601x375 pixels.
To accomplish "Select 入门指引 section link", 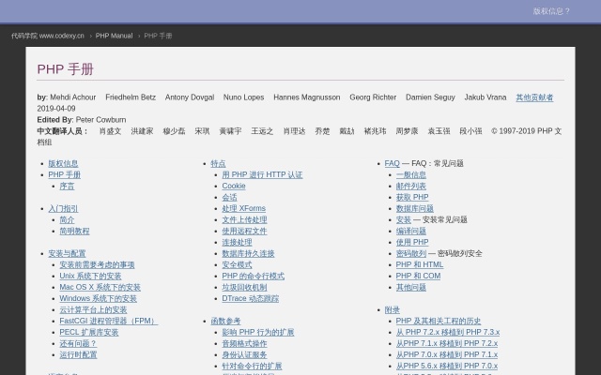I will pyautogui.click(x=63, y=208).
